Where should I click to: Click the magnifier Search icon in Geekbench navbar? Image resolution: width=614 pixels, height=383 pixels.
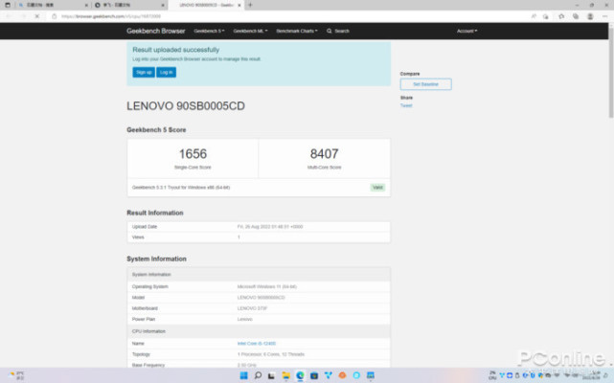329,31
